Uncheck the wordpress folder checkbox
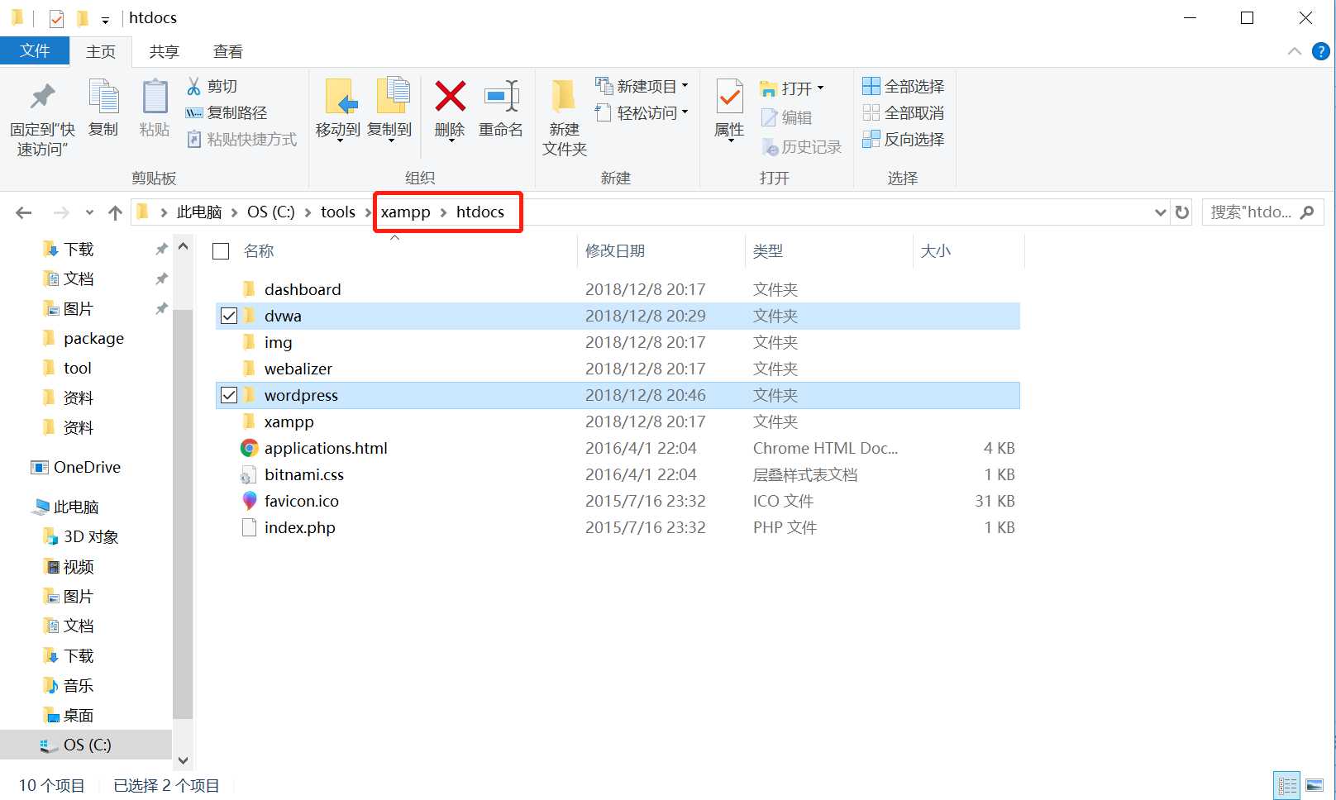The image size is (1336, 800). (x=229, y=395)
